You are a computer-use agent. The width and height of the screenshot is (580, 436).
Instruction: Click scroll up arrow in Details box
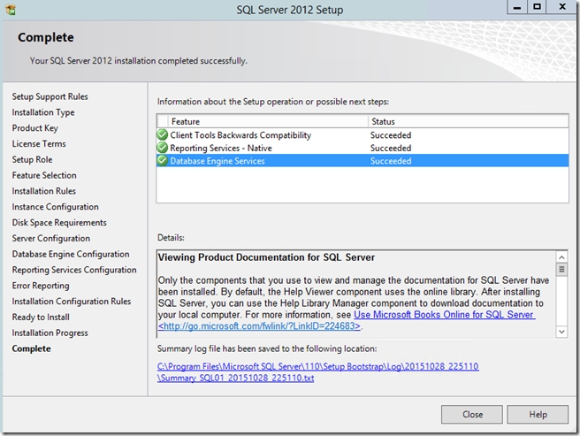pos(561,257)
